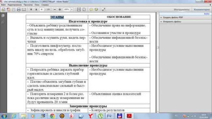
Task: Click the Выполнение процедуры heading
Action: (x=88, y=65)
